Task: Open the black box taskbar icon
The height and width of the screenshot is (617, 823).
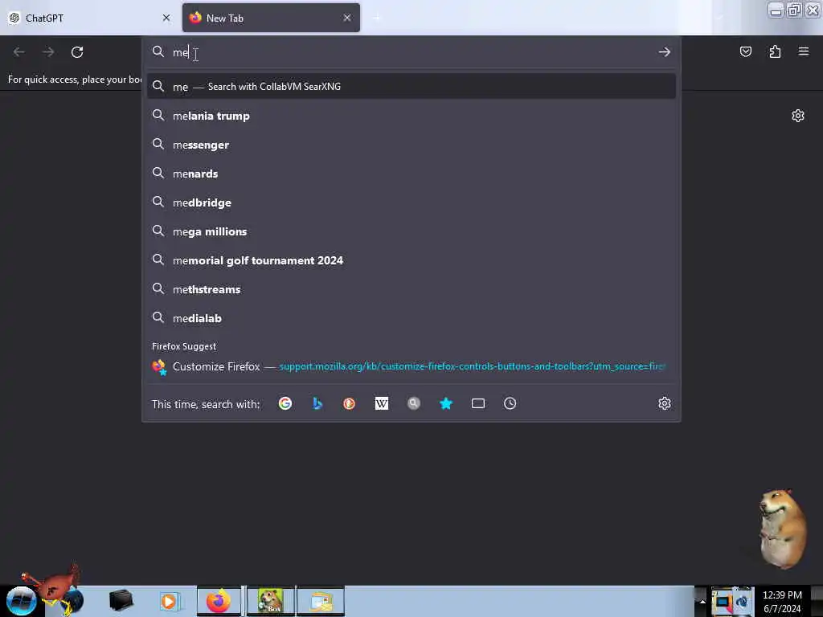Action: 121,601
